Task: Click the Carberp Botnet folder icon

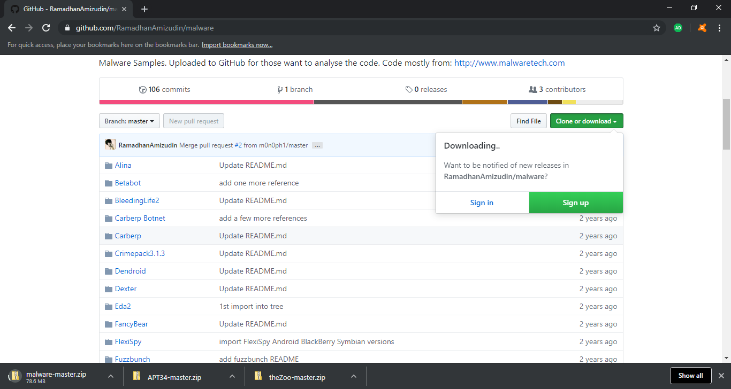Action: coord(109,219)
